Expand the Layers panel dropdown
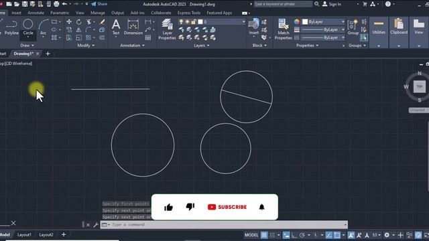429x241 pixels. pyautogui.click(x=202, y=46)
